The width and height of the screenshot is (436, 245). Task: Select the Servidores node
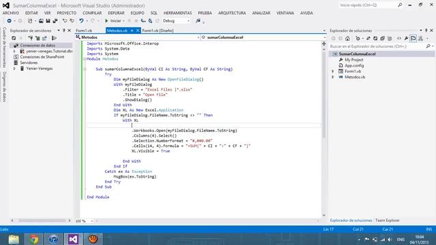[29, 63]
